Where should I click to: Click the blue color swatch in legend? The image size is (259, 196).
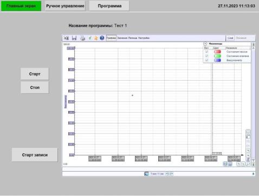pos(217,60)
